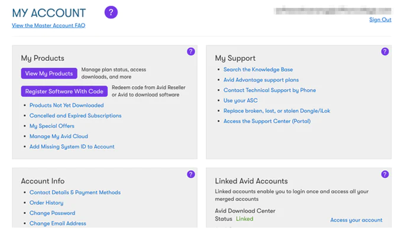
Task: View My Special Offers
Action: [52, 126]
